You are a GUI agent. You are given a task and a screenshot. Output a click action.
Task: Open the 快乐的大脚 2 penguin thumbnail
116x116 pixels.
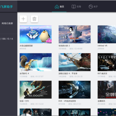(74, 34)
